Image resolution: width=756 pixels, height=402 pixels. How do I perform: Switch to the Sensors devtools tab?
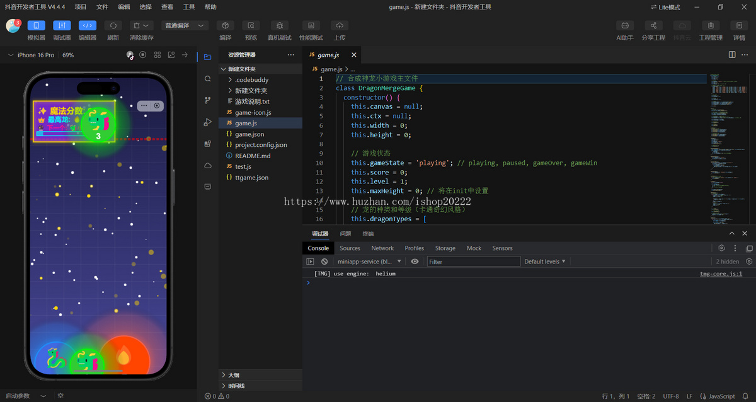point(503,248)
